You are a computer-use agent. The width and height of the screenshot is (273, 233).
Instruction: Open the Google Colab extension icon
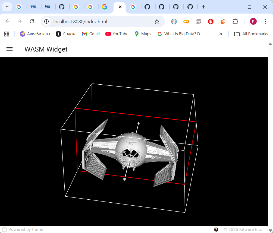click(x=186, y=21)
